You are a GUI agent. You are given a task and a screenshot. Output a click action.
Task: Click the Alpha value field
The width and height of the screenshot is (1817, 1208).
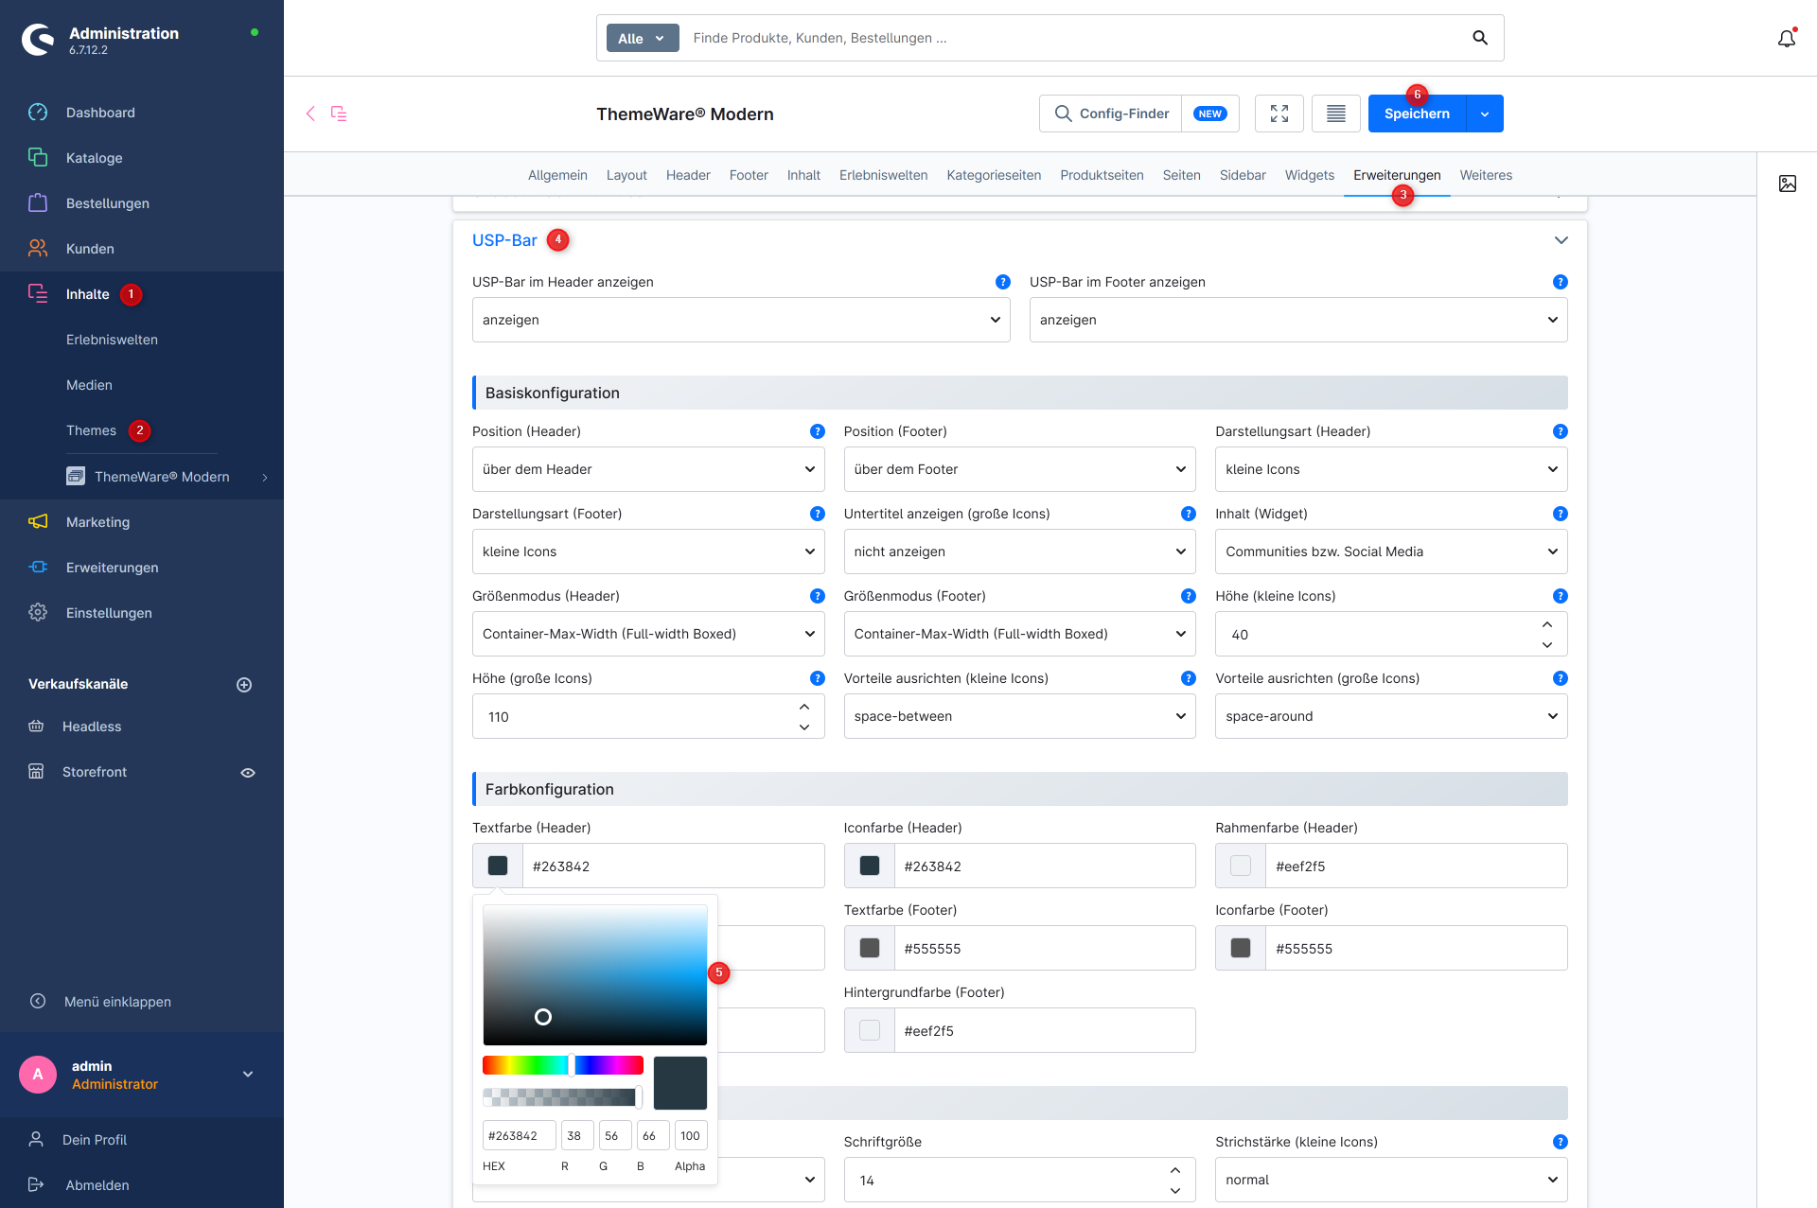pos(691,1135)
